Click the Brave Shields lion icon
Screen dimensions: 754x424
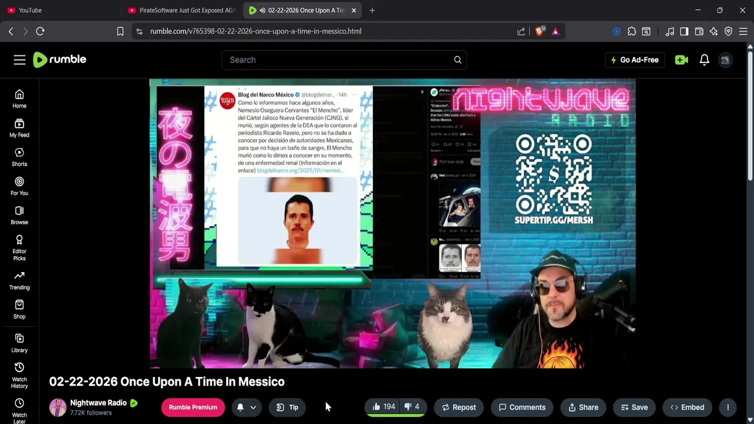[539, 31]
